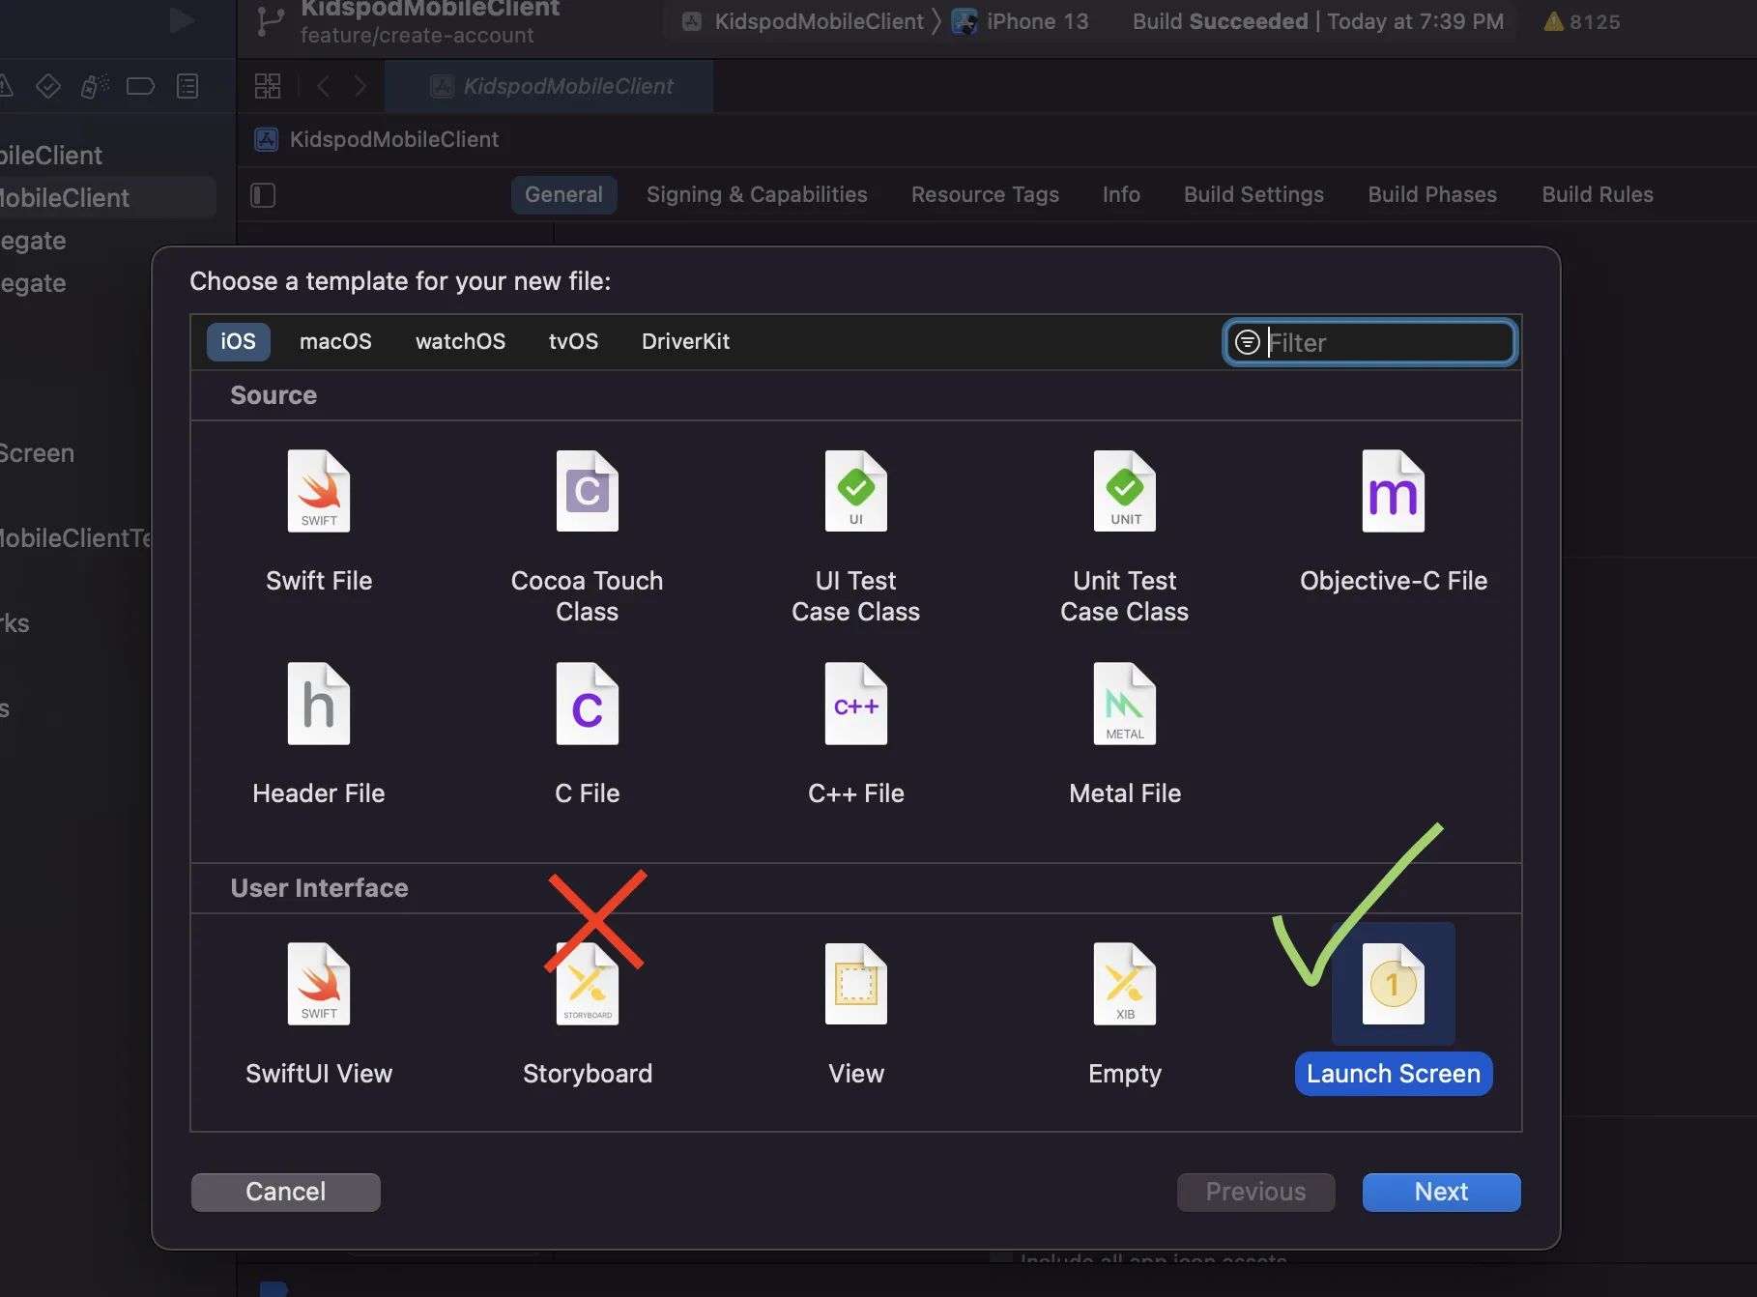
Task: Open the Build Phases tab
Action: 1432,194
